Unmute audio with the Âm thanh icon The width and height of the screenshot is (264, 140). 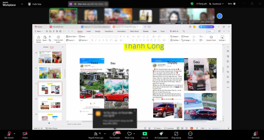click(9, 134)
